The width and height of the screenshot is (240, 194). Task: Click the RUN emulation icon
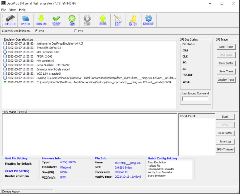coord(72,20)
